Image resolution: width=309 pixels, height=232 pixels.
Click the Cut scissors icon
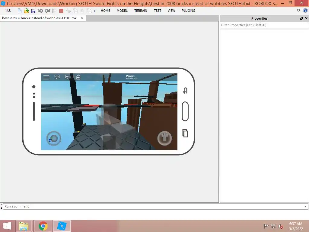(68, 11)
